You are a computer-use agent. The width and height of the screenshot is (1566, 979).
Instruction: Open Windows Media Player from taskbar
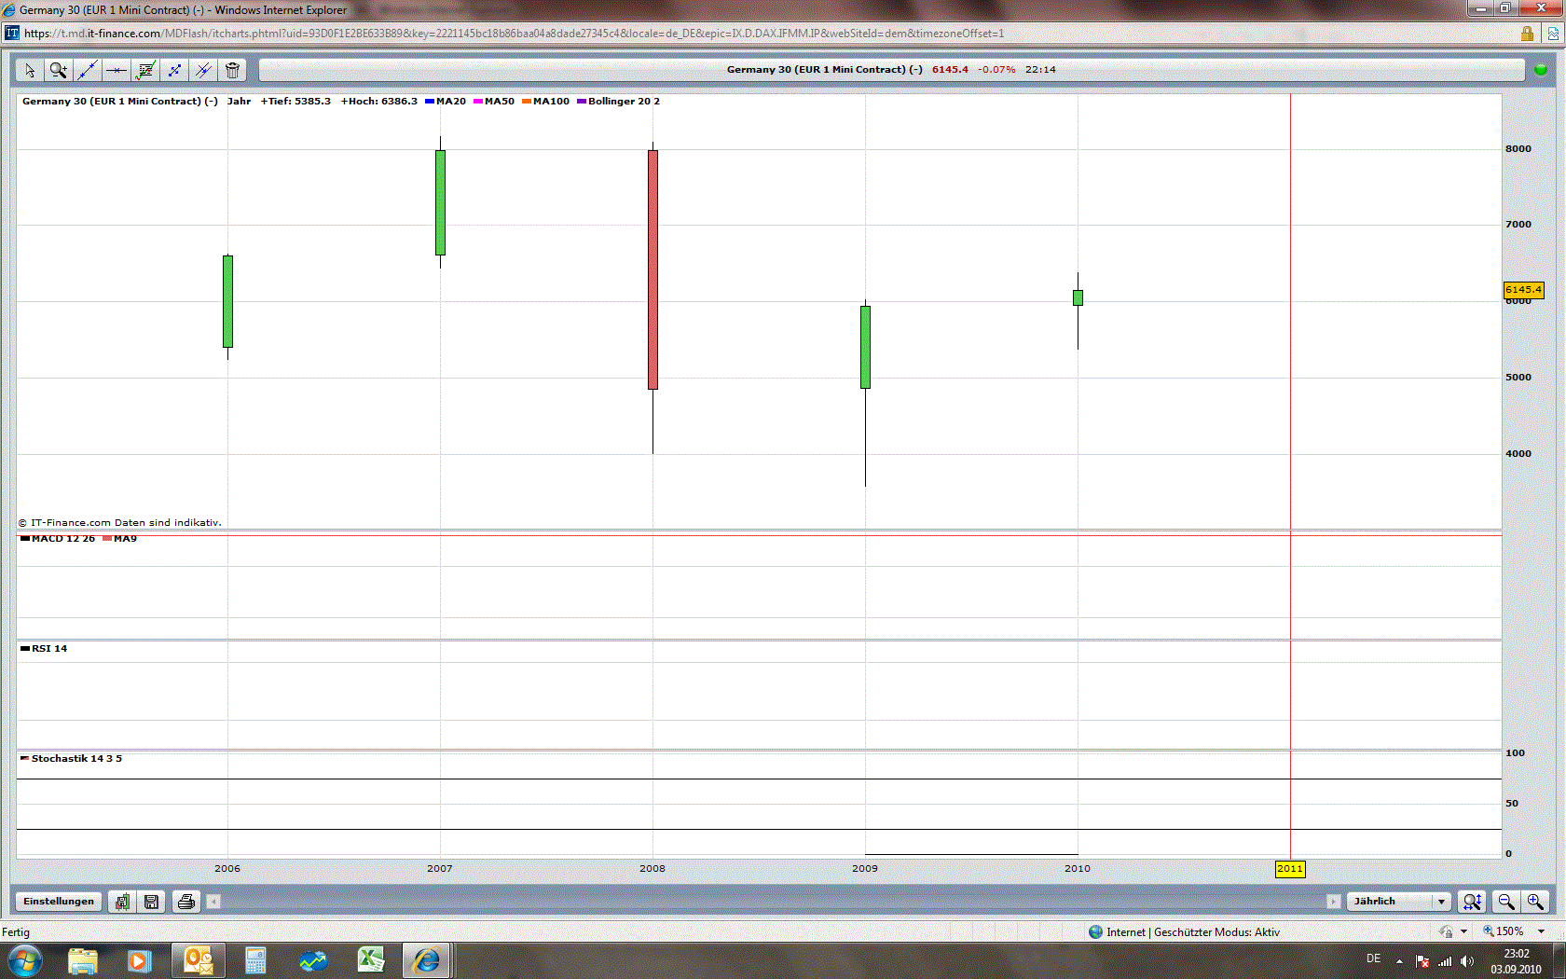(140, 960)
